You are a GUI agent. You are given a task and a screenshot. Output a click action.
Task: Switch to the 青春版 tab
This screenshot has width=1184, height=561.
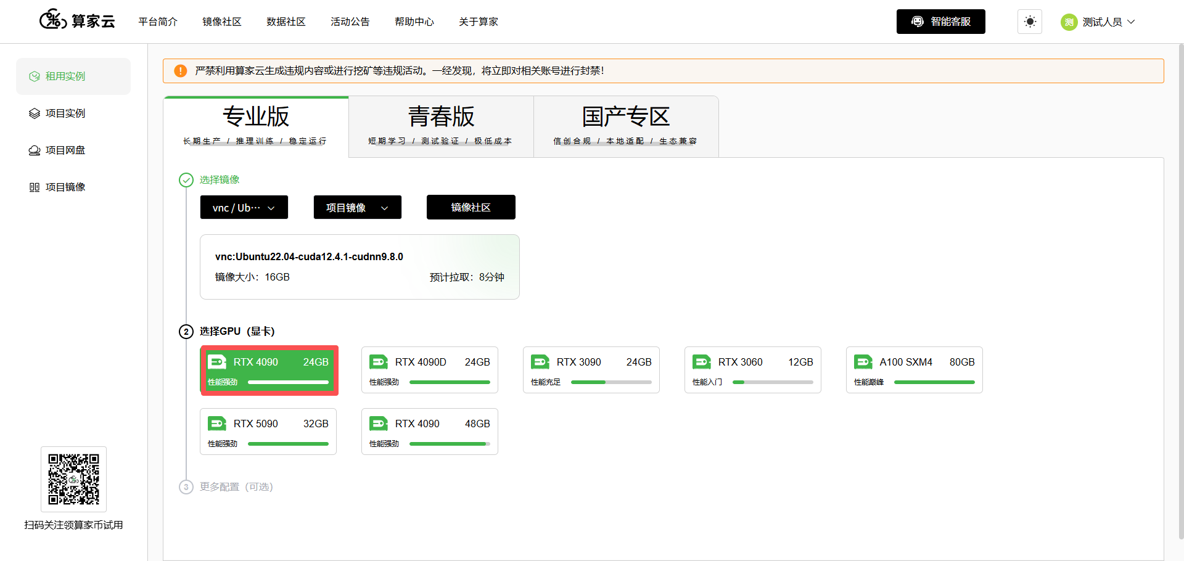(x=441, y=126)
